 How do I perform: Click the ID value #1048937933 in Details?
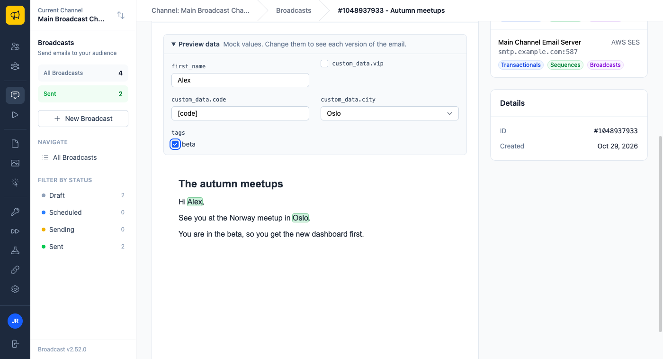(x=616, y=131)
